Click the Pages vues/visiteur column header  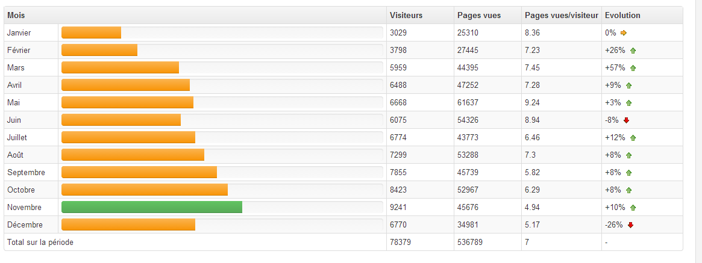(562, 15)
